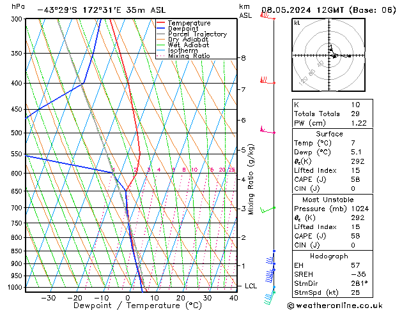Click the hodograph wind plot
This screenshot has width=402, height=310.
(x=329, y=55)
